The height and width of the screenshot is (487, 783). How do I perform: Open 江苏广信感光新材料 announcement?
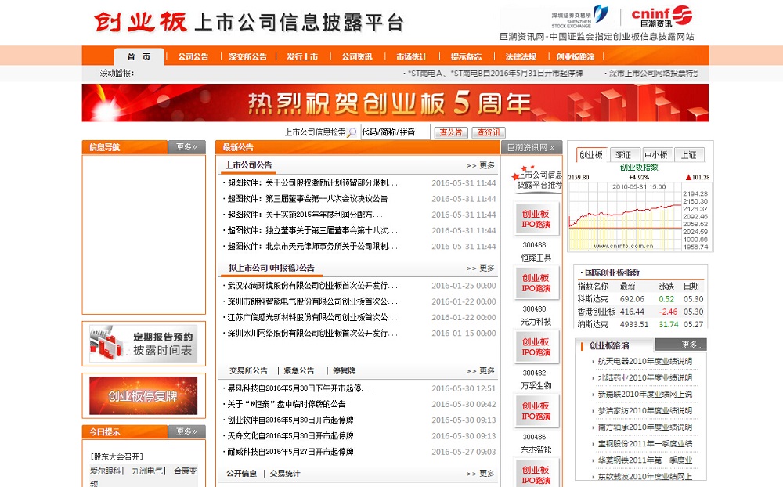tap(312, 318)
